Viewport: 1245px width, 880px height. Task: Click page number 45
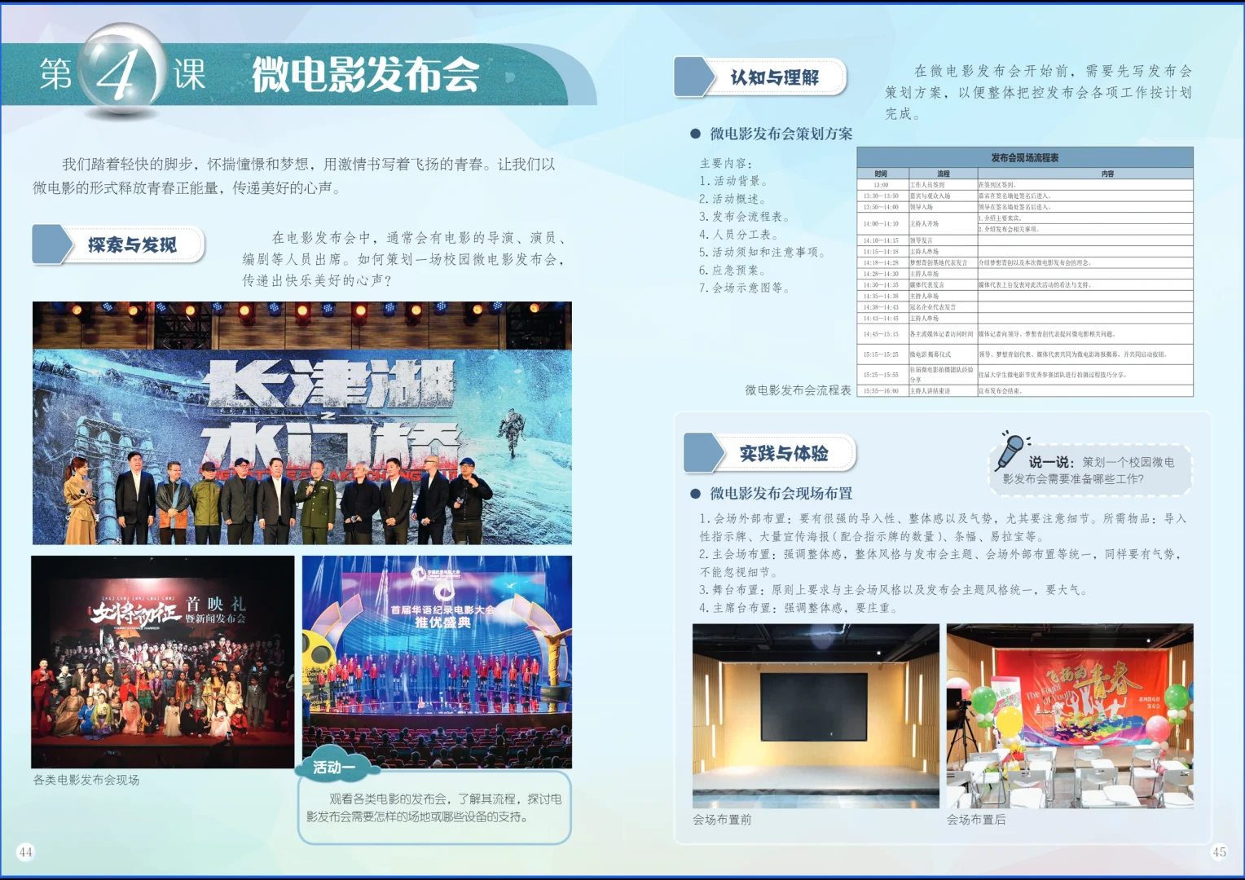click(x=1219, y=852)
